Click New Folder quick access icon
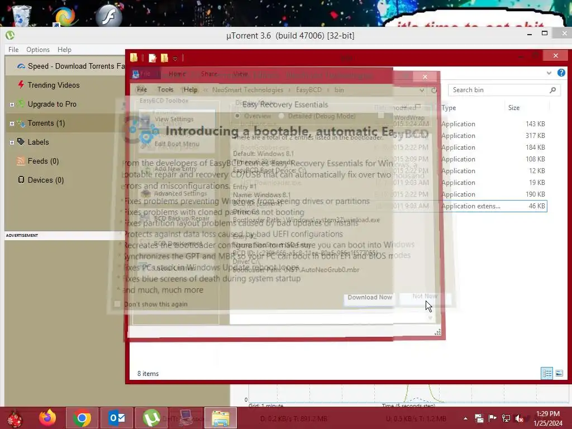 [x=165, y=58]
